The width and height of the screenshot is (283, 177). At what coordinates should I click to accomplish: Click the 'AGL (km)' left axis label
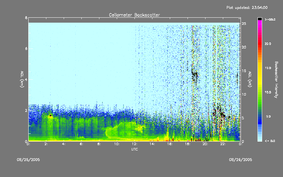tap(22, 79)
